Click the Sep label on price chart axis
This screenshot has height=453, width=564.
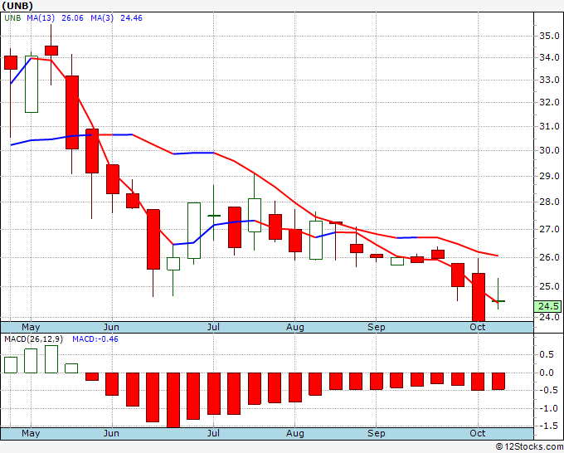[x=377, y=327]
